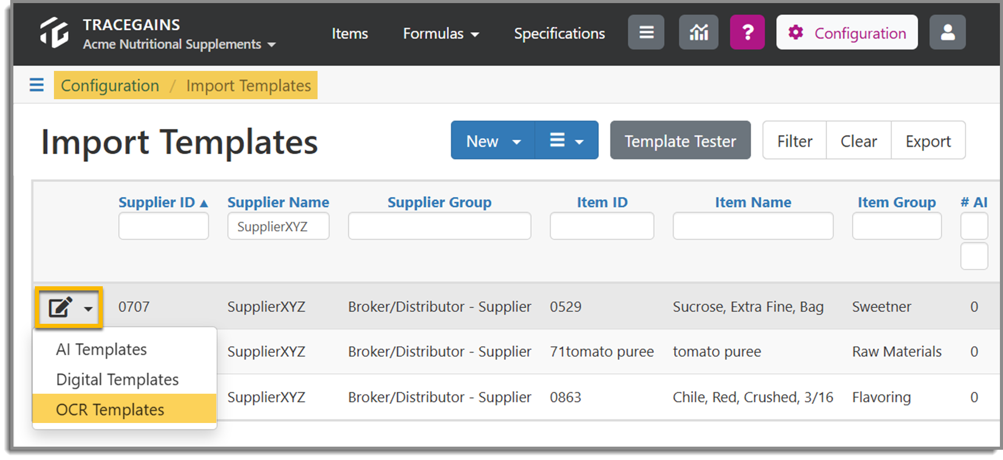
Task: Click the Raw Materials item group cell
Action: [897, 352]
